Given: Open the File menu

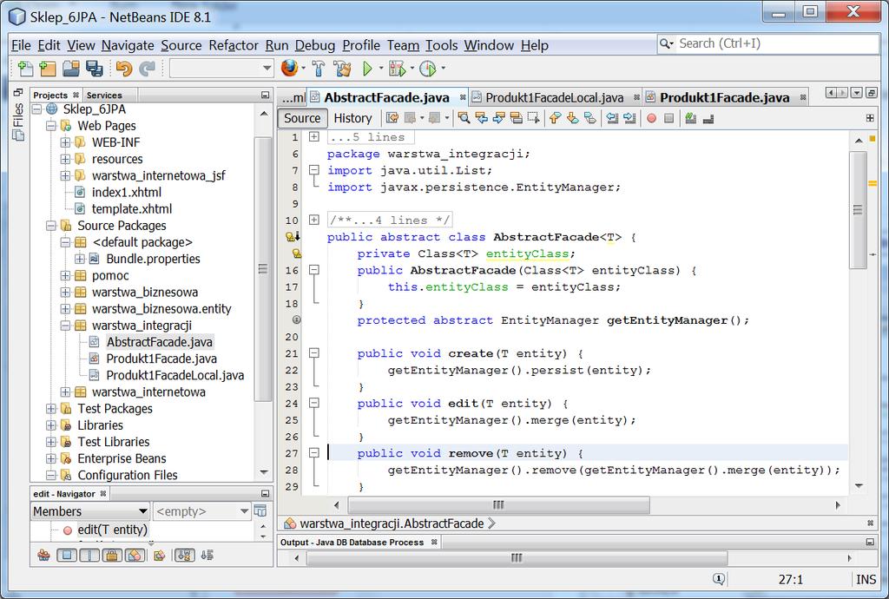Looking at the screenshot, I should click(x=21, y=45).
